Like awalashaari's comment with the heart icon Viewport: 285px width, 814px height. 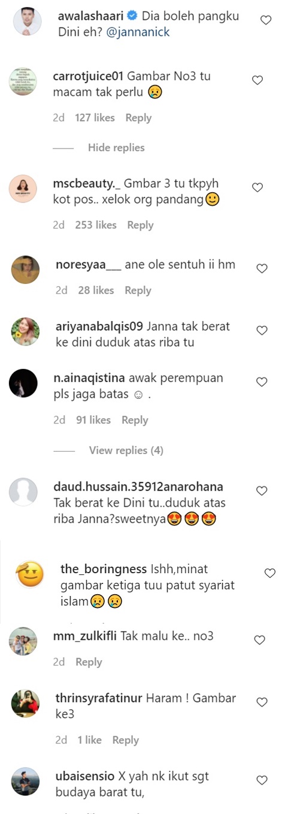click(x=266, y=20)
